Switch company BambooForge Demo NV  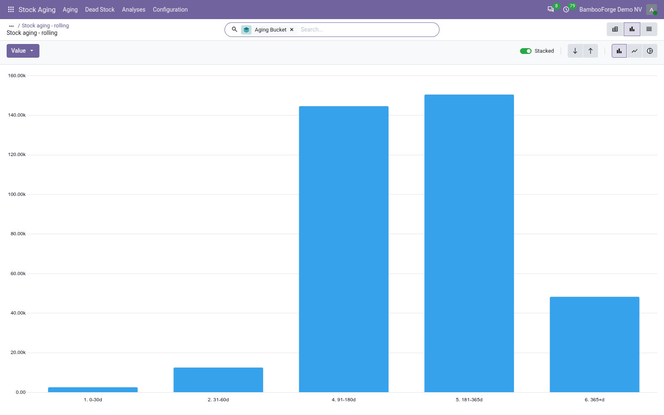click(x=610, y=10)
